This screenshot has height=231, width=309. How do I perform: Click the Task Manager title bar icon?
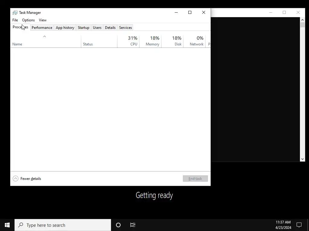(x=15, y=13)
